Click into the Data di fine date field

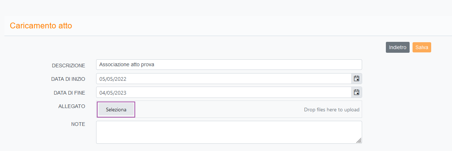click(x=224, y=92)
